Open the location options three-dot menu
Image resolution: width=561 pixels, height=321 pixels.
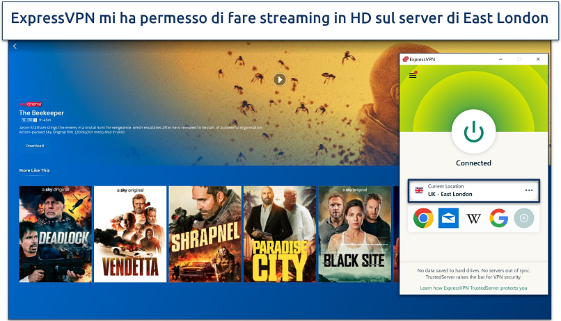[x=529, y=190]
